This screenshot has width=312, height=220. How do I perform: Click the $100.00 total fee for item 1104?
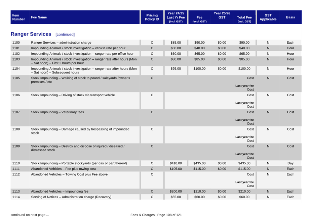coord(244,69)
